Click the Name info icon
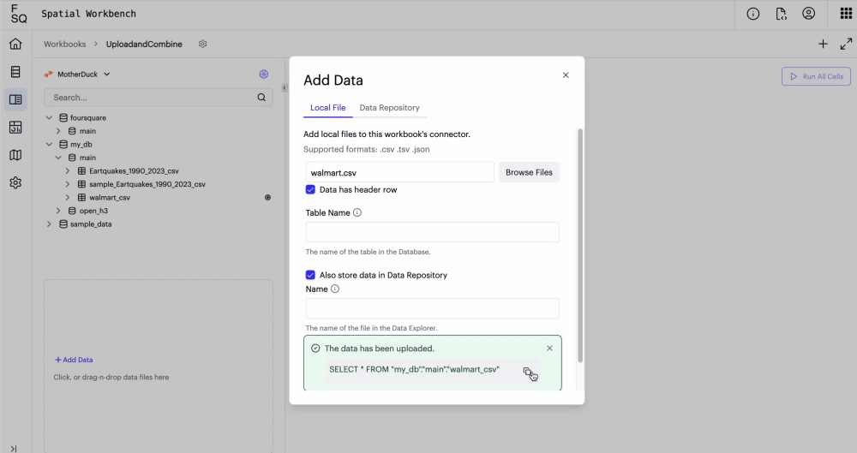This screenshot has height=453, width=857. (x=335, y=289)
